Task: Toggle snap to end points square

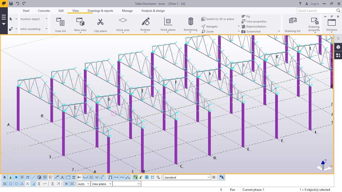Action: click(10, 184)
